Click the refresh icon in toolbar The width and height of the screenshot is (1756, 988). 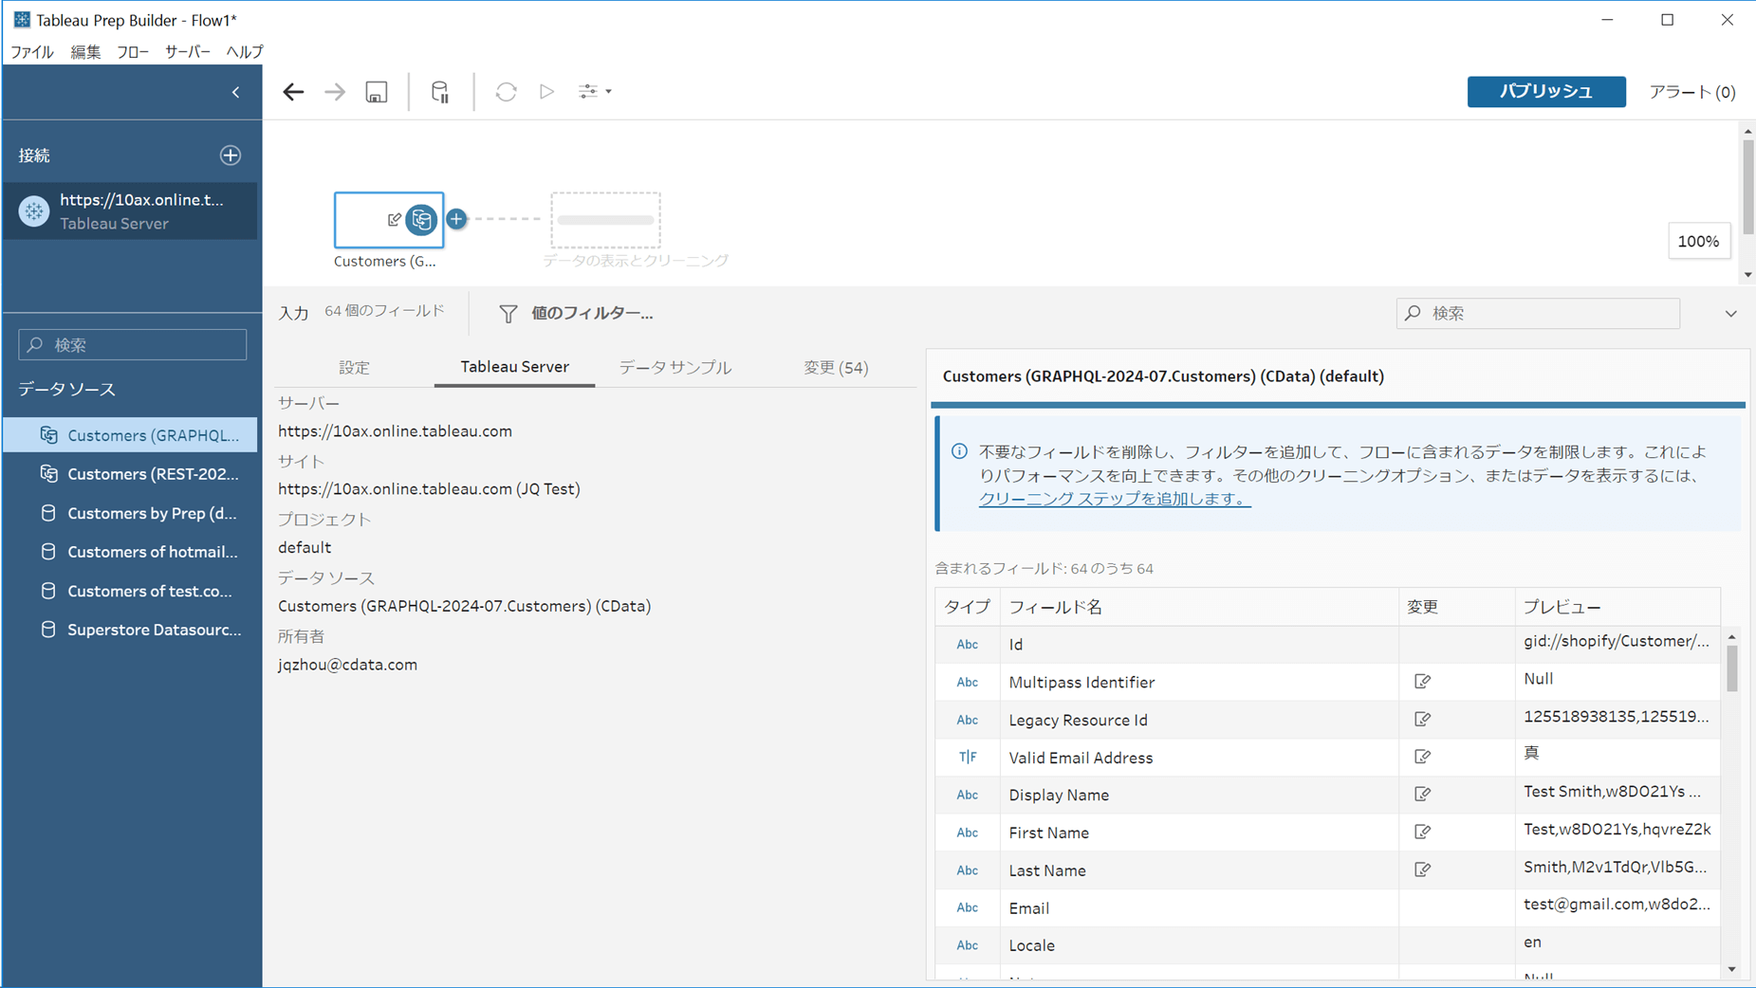506,92
